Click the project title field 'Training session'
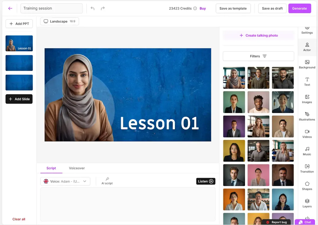The height and width of the screenshot is (225, 318). 52,8
